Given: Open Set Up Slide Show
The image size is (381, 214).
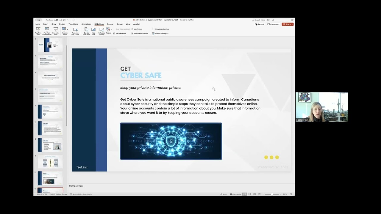Looking at the screenshot, I should click(86, 31).
